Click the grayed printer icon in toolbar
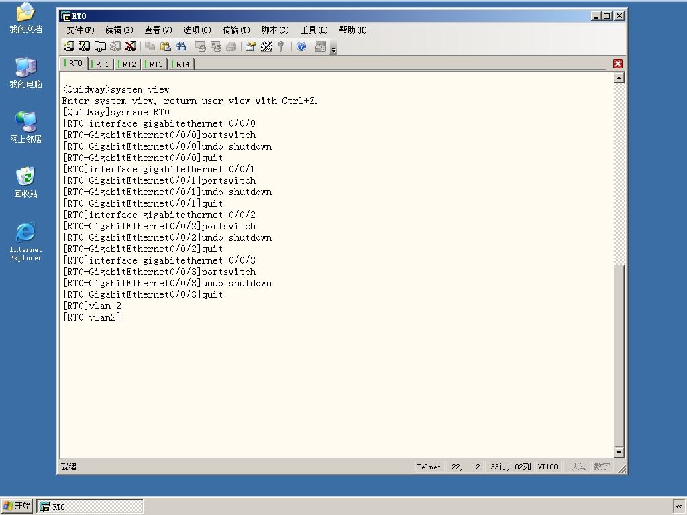This screenshot has height=515, width=687. pos(231,46)
